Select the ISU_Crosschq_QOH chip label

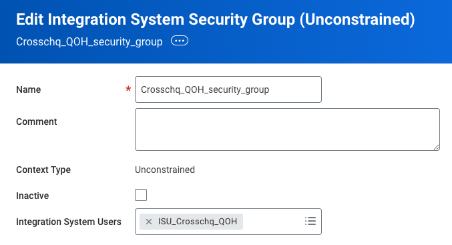pyautogui.click(x=198, y=222)
